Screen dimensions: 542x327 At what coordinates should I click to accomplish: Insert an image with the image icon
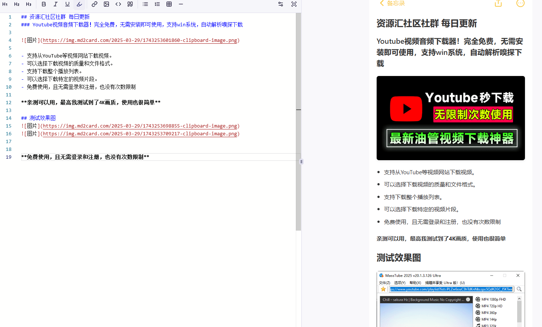pyautogui.click(x=106, y=4)
